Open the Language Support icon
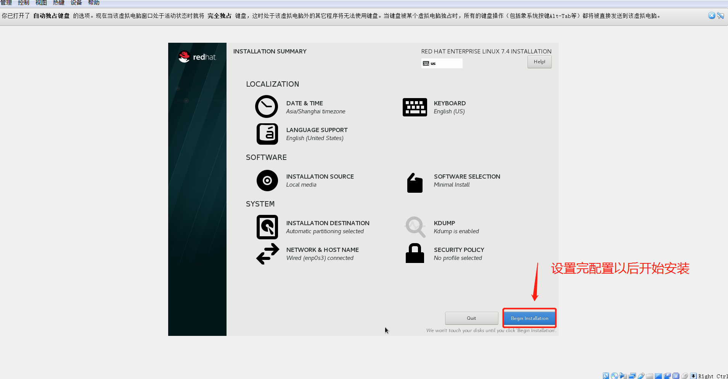 pos(267,134)
